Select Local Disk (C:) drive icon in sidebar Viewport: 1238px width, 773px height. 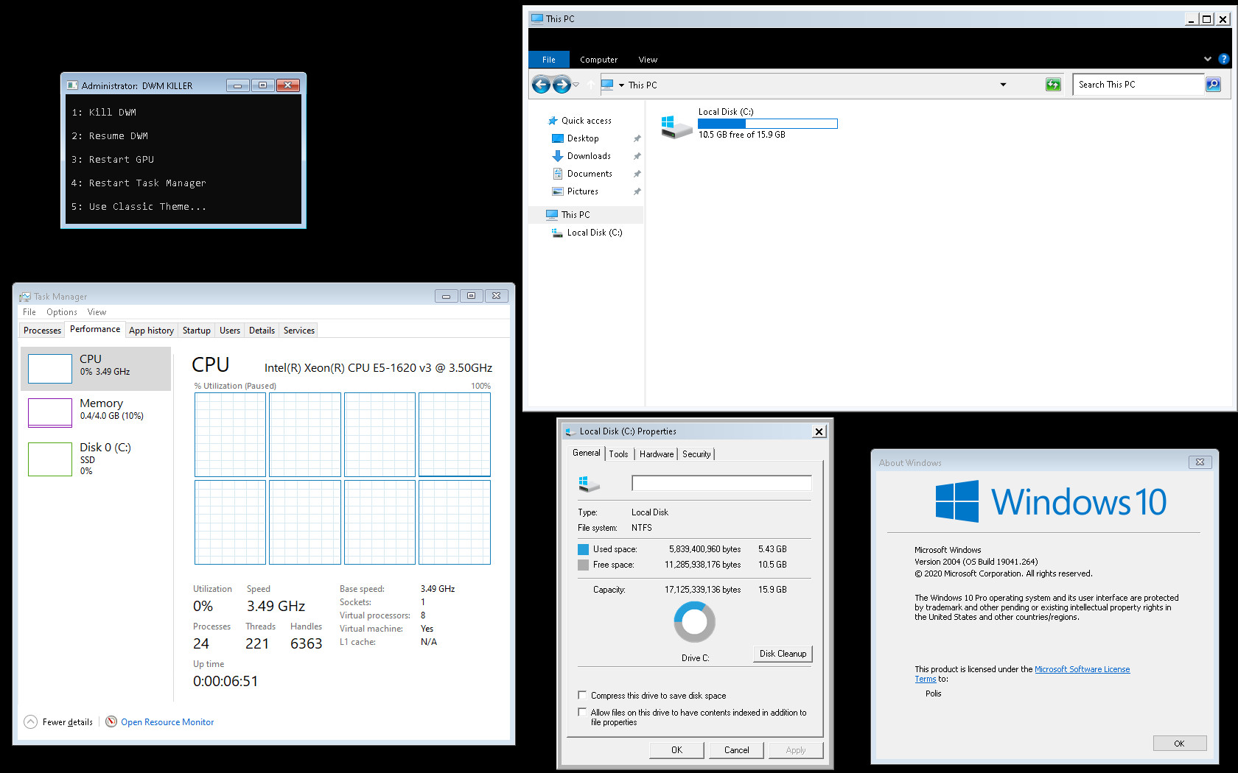(558, 233)
